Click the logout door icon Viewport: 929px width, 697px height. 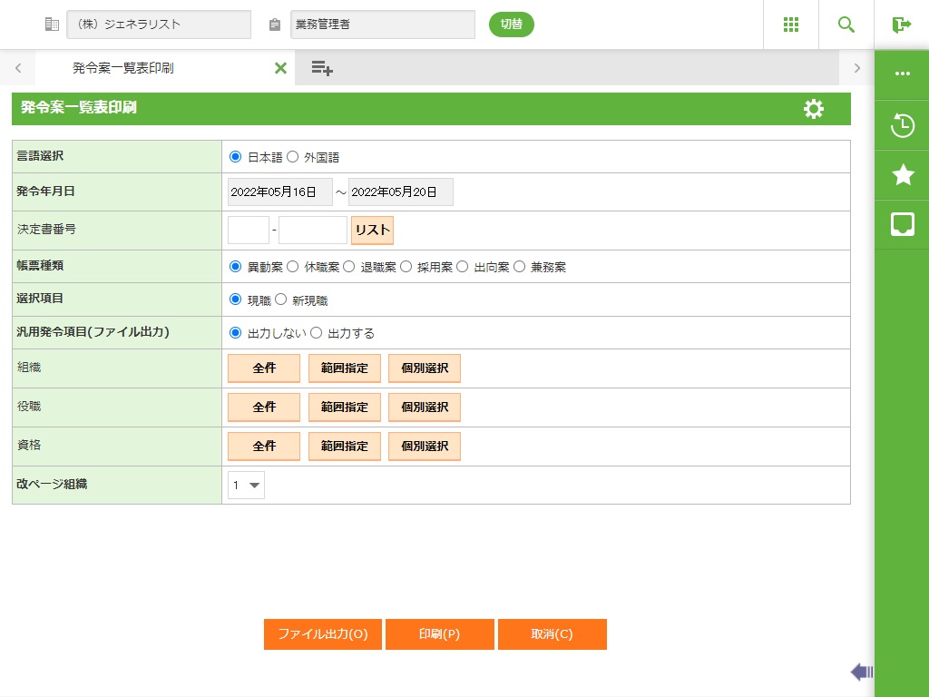(901, 25)
